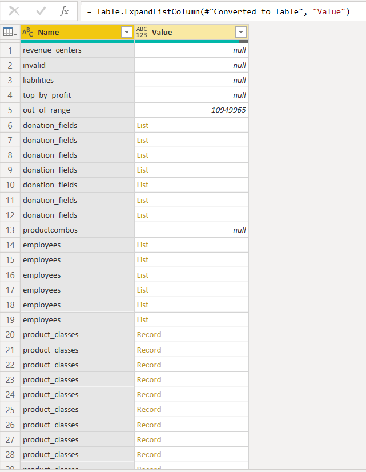
Task: Click product_classes cell in row 22
Action: pyautogui.click(x=77, y=365)
